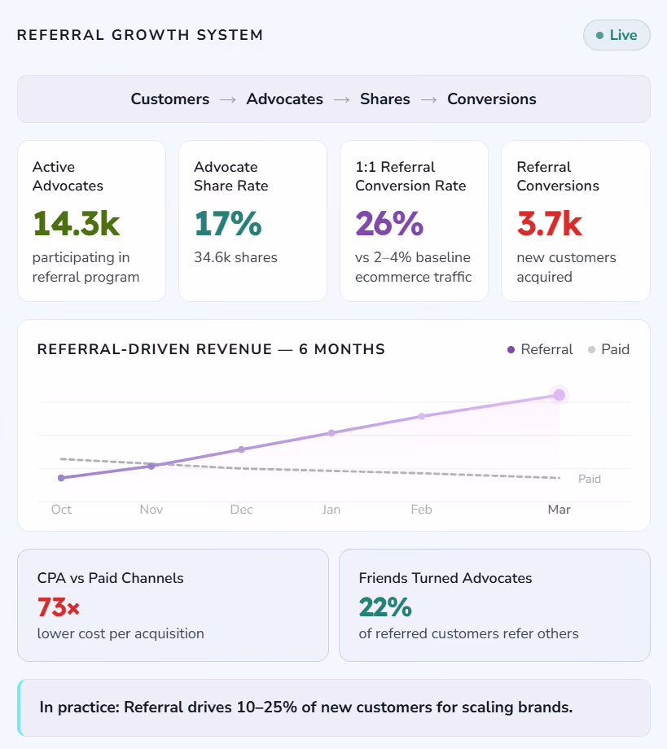The image size is (667, 749).
Task: Click the Oct axis label
Action: [x=61, y=509]
